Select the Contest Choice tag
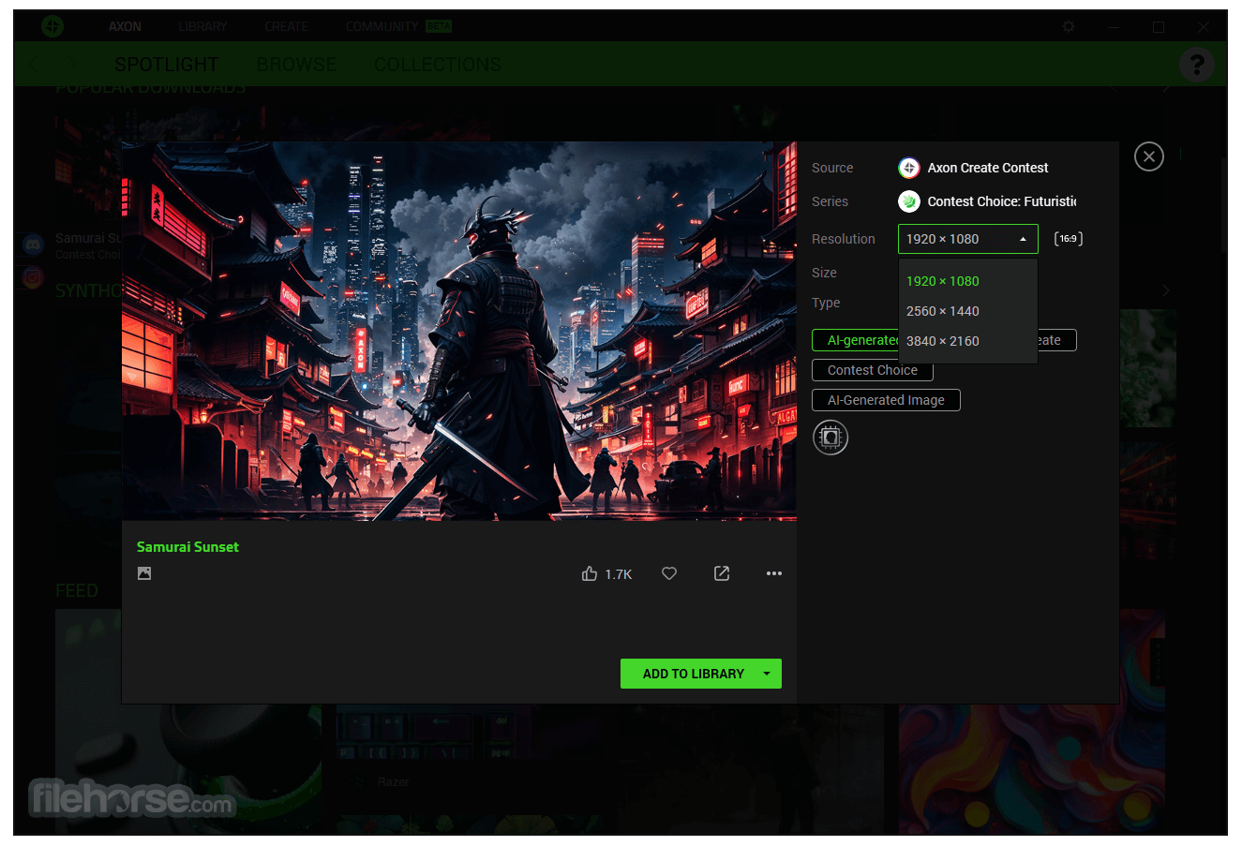 coord(873,370)
